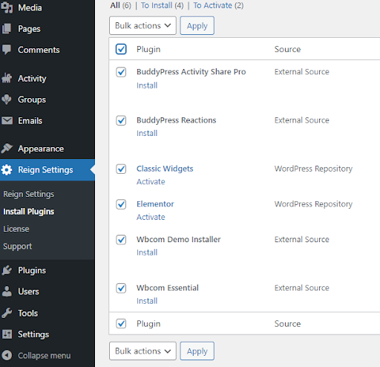Click the bottom Apply button

click(197, 351)
